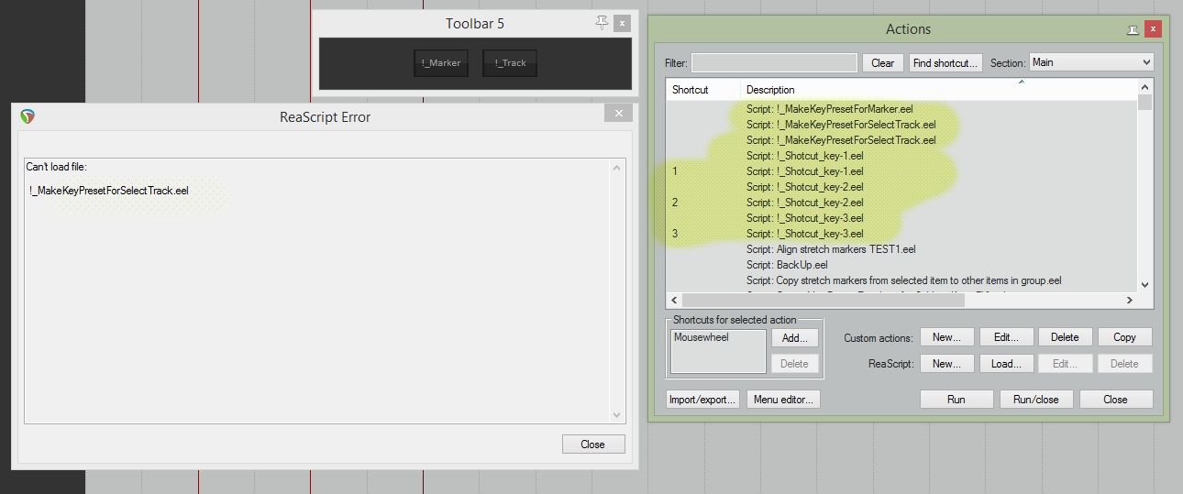Clear the actions filter

click(x=882, y=63)
